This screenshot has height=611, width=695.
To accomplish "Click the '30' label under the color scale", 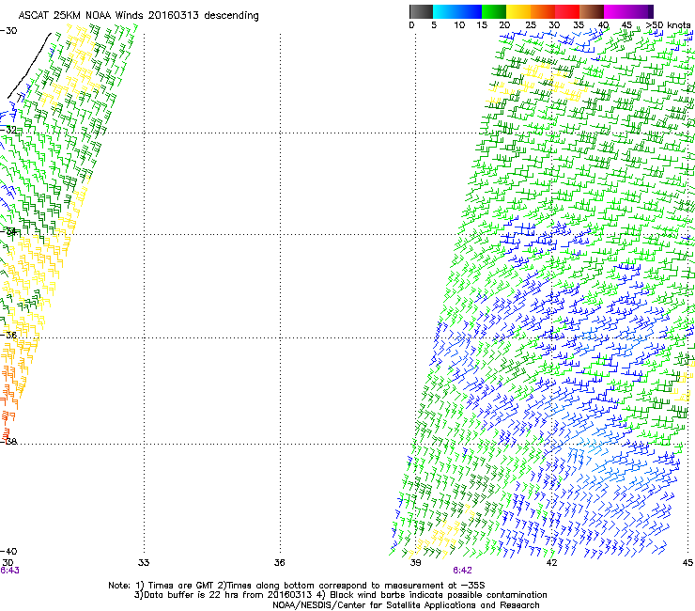I will (554, 25).
